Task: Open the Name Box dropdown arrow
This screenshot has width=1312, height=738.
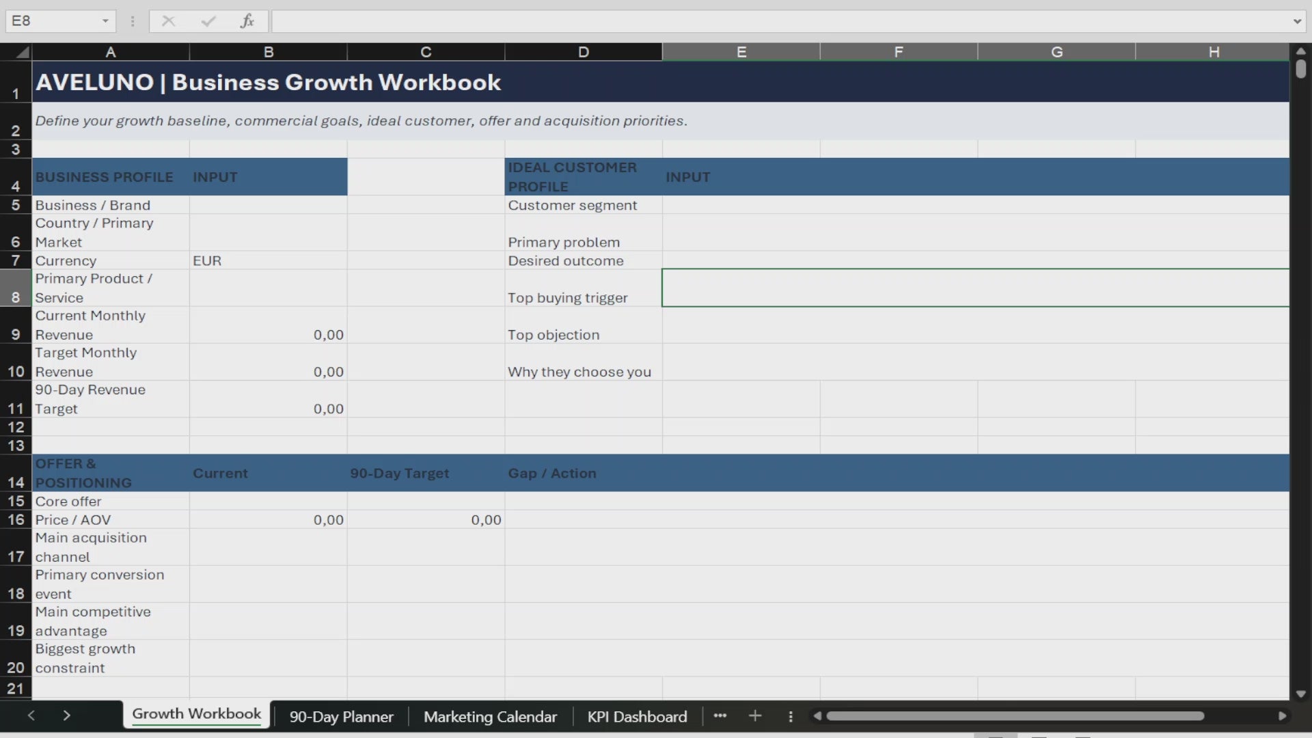Action: (x=105, y=21)
